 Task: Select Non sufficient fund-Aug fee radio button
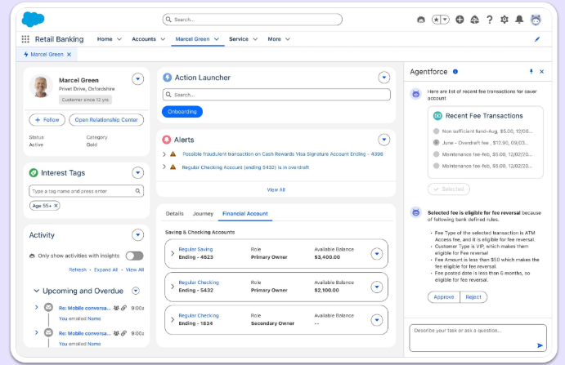436,130
